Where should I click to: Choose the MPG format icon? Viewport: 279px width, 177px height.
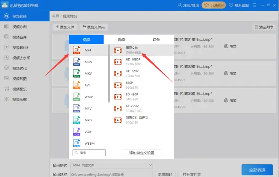(x=77, y=120)
